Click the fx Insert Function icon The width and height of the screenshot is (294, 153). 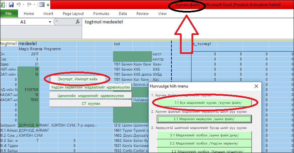77,22
